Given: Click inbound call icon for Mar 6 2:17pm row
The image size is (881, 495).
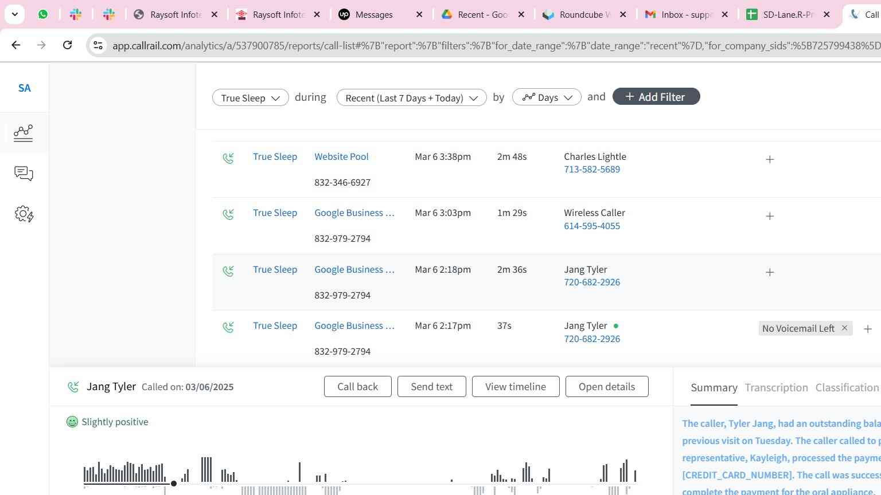Looking at the screenshot, I should click(x=228, y=327).
